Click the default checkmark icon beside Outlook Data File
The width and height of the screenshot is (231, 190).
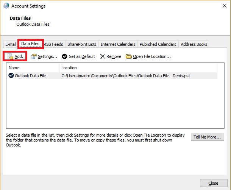[11, 76]
